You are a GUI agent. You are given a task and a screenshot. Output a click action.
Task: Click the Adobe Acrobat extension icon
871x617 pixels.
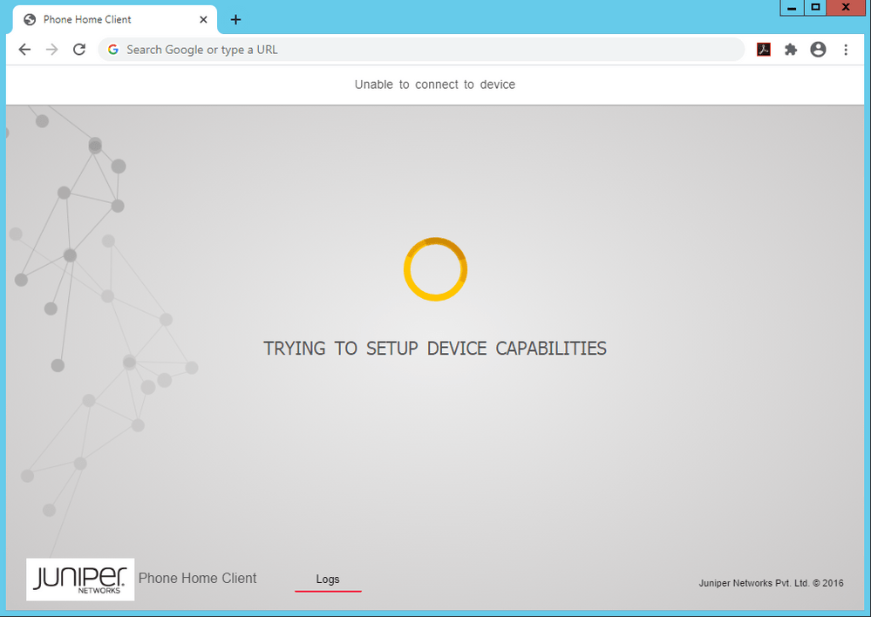click(764, 50)
